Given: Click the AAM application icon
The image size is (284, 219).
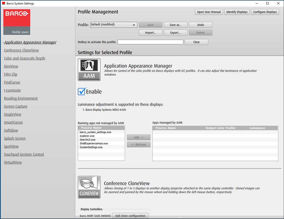Looking at the screenshot, I should coord(89,70).
